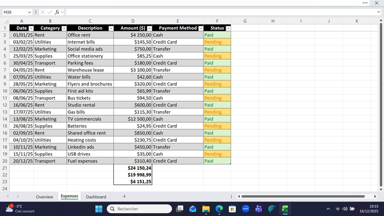Switch to the Overview sheet tab

[x=44, y=197]
